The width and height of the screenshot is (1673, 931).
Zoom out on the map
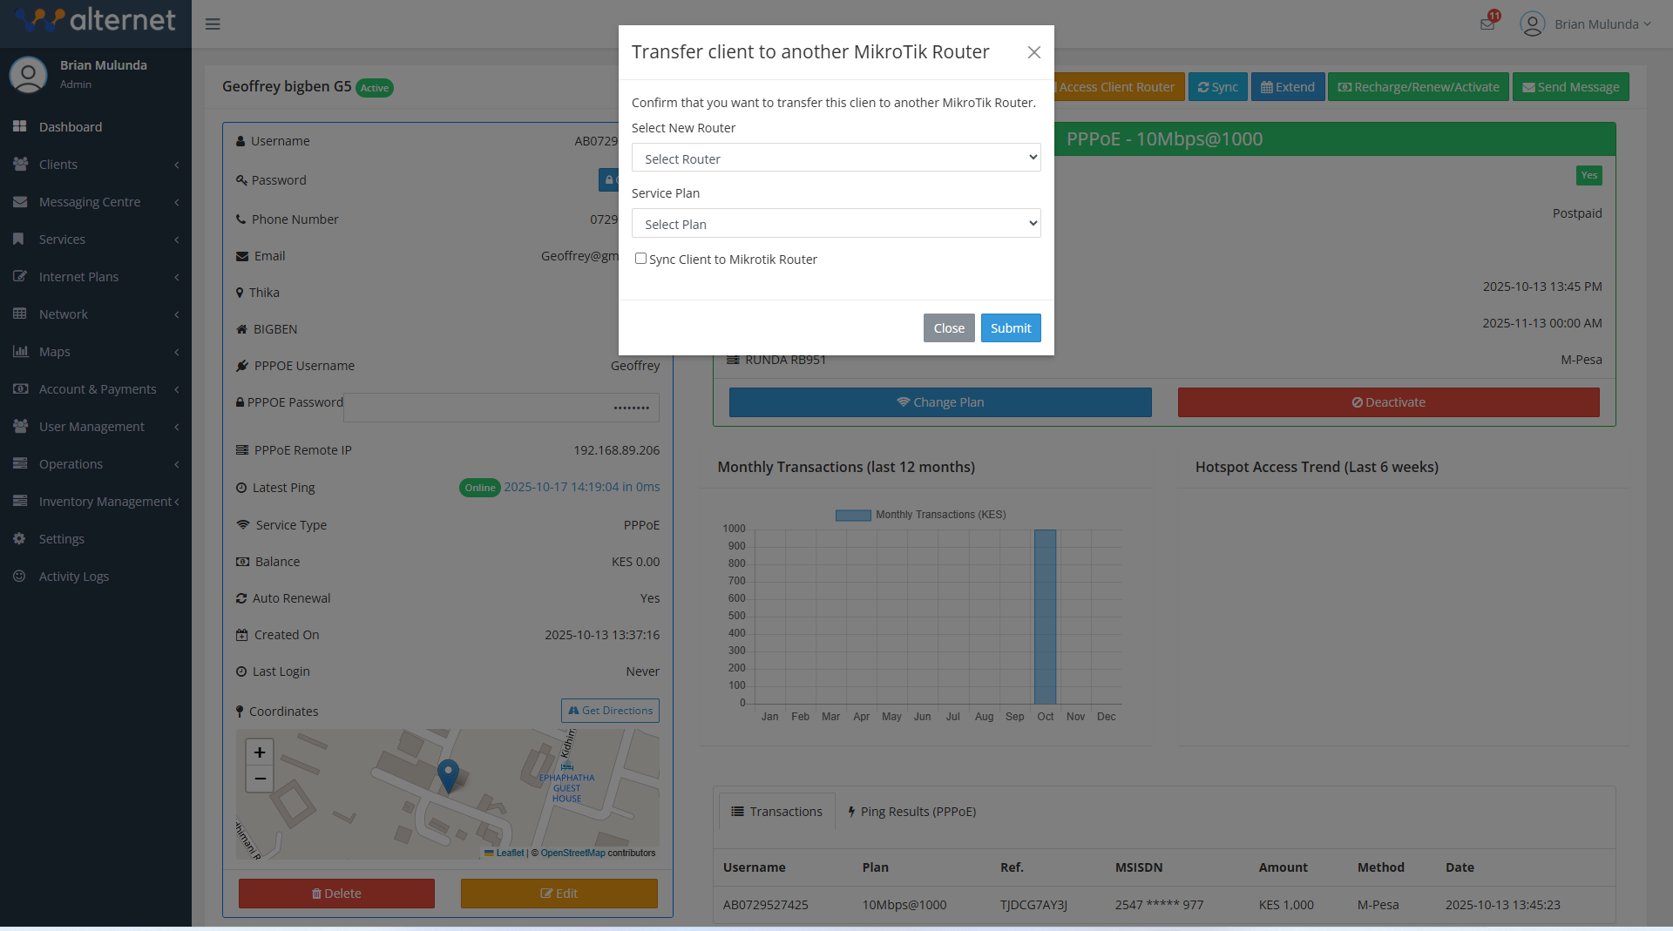pyautogui.click(x=260, y=779)
